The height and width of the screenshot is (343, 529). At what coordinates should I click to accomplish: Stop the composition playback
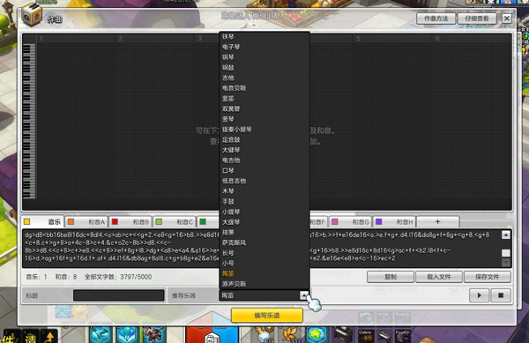coord(501,295)
